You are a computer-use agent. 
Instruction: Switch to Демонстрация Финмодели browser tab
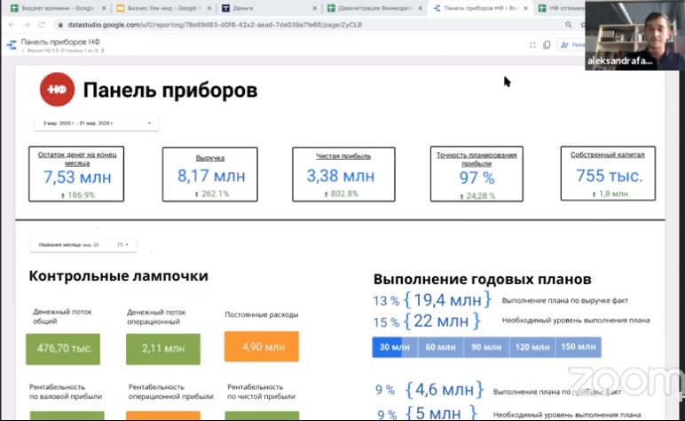pyautogui.click(x=374, y=8)
